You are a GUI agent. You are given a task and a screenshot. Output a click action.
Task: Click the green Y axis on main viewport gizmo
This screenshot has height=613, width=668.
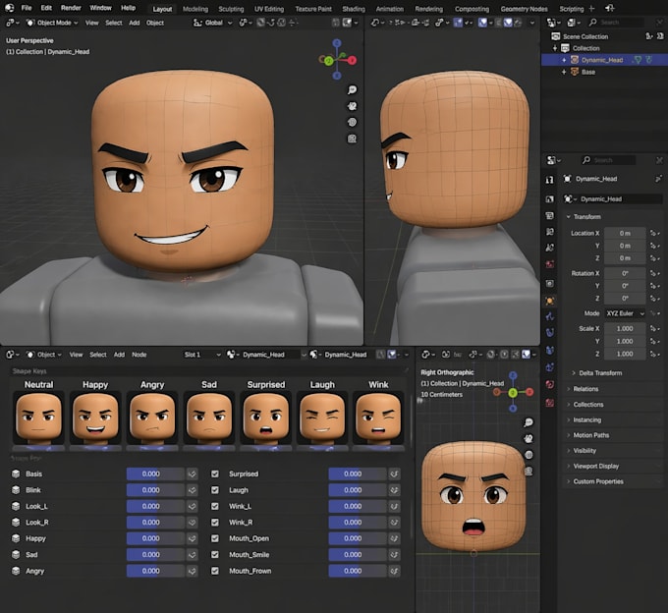coord(328,61)
